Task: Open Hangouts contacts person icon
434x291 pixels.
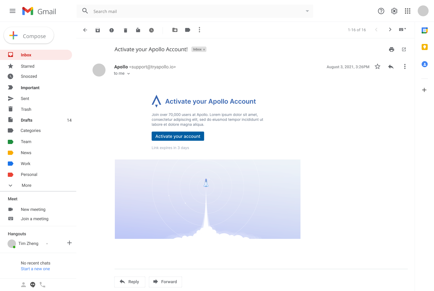Action: point(24,285)
